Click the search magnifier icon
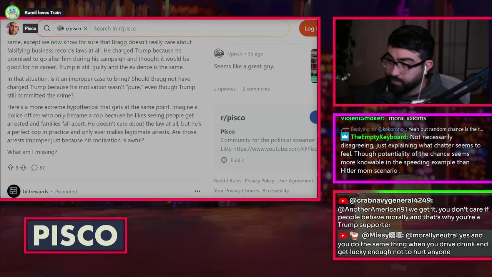 click(x=47, y=28)
